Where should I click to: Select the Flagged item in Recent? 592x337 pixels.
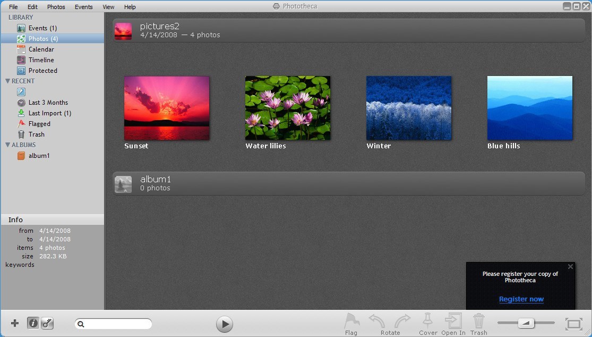point(40,123)
